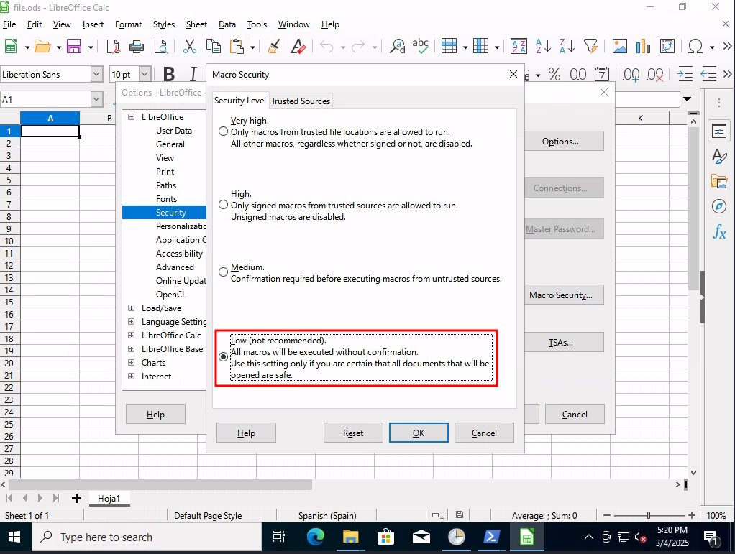Toggle the Print Preview icon

[x=161, y=47]
